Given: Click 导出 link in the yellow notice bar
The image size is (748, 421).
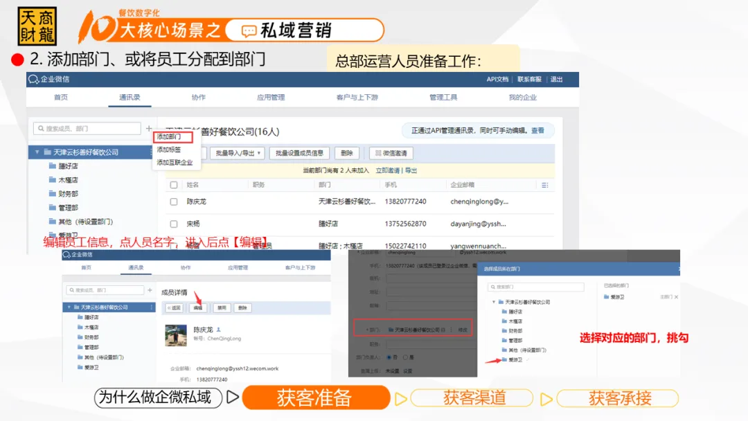Looking at the screenshot, I should (411, 171).
